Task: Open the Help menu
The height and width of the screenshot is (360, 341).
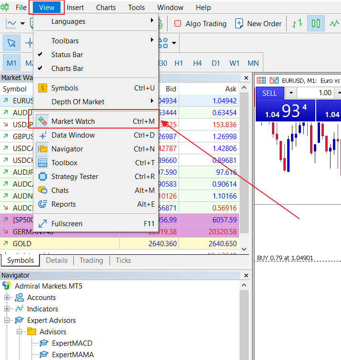Action: (x=203, y=8)
